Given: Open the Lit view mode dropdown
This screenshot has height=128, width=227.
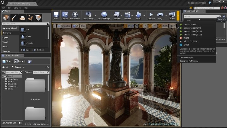Looking at the screenshot, I should coord(75,26).
